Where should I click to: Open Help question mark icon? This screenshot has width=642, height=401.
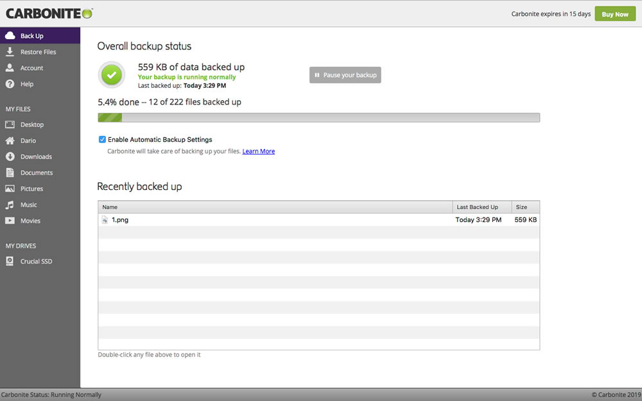click(10, 84)
